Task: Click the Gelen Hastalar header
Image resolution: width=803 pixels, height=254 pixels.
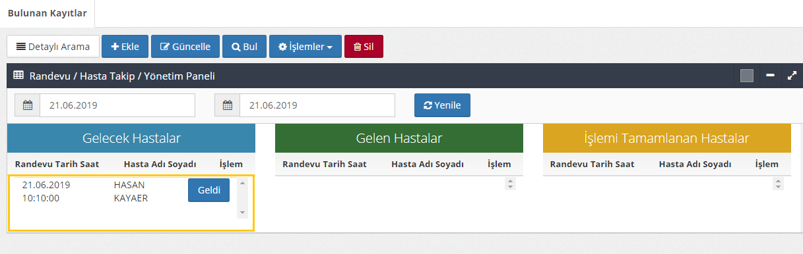Action: pos(399,138)
